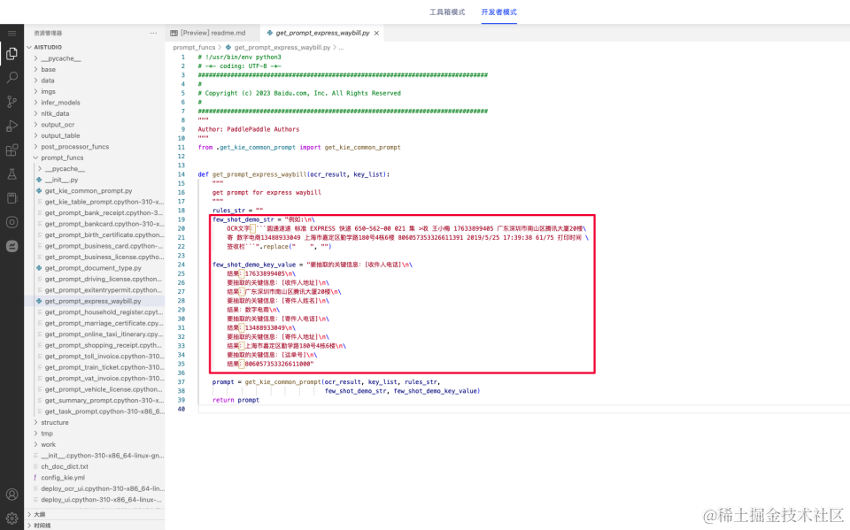The height and width of the screenshot is (530, 850).
Task: Click line number 14 in the gutter
Action: coord(181,174)
